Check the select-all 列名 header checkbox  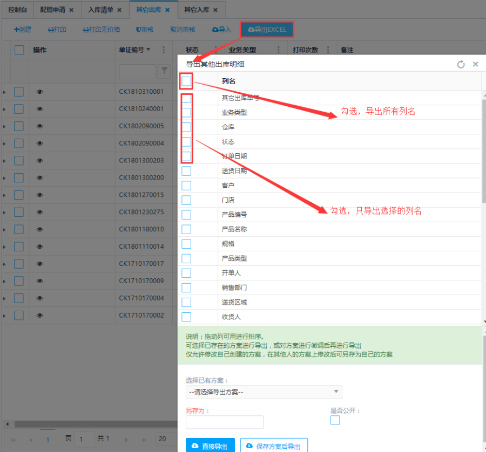coord(186,81)
